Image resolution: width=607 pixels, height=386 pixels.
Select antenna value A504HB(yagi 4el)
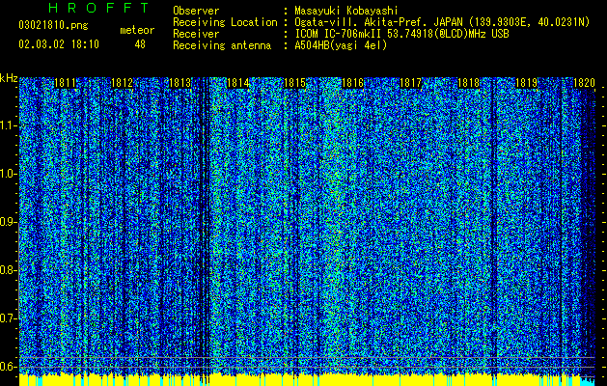point(341,45)
